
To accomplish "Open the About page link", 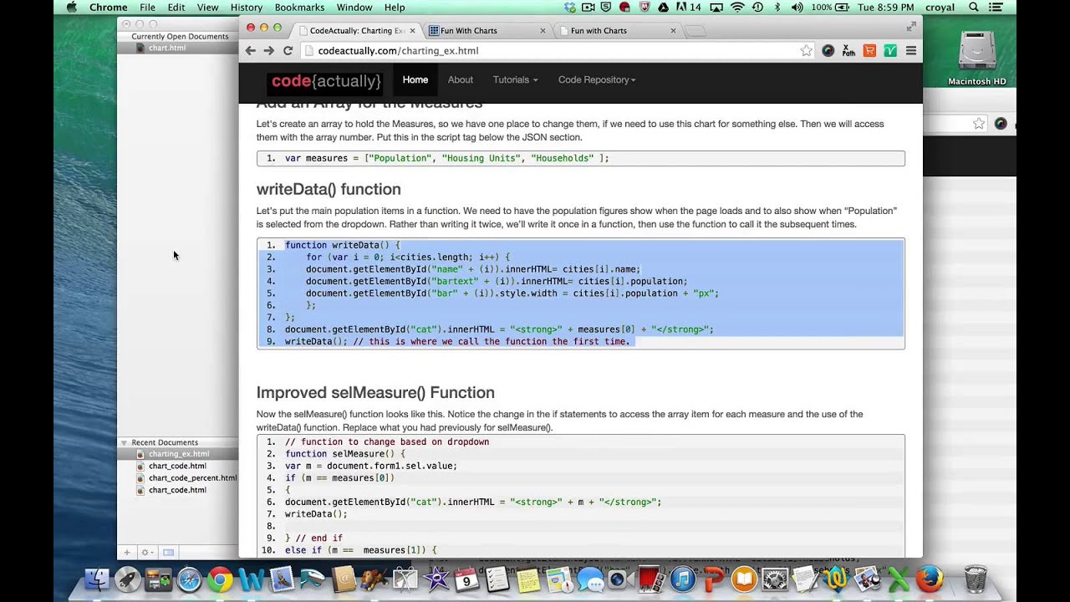I will [x=461, y=79].
